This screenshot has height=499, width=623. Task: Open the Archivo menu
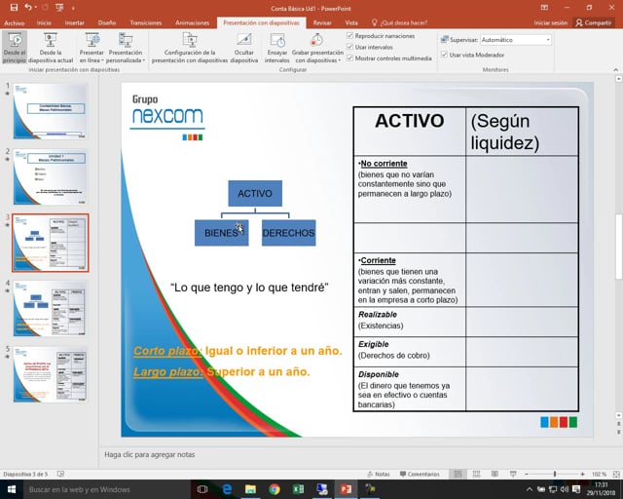15,22
